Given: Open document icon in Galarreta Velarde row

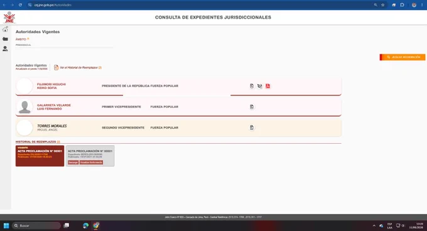Looking at the screenshot, I should coord(252,107).
